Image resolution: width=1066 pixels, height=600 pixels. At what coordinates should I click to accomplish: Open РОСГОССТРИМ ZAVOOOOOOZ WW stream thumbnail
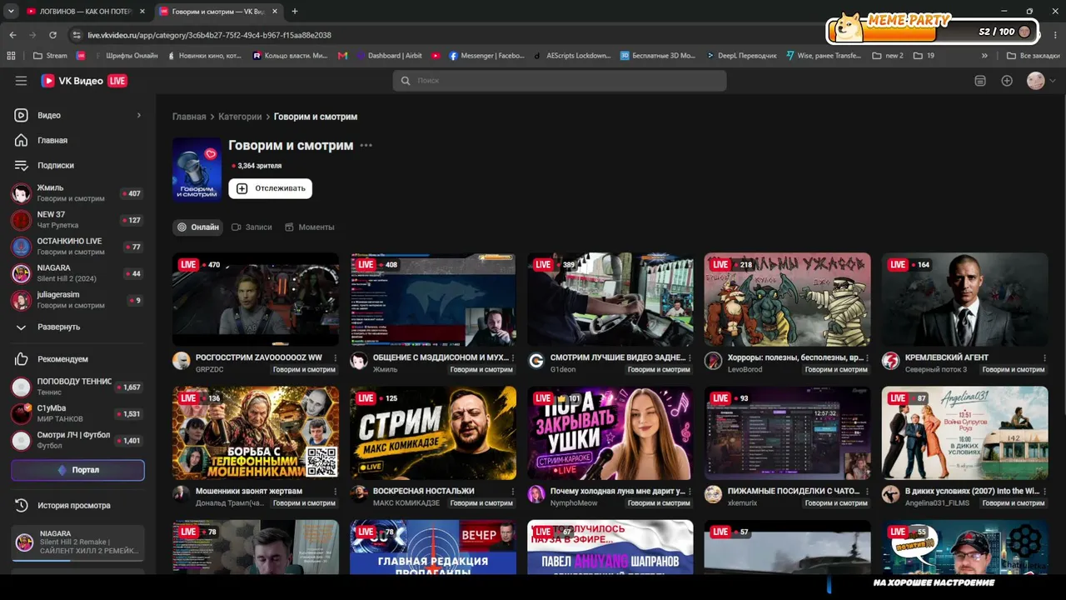tap(256, 299)
